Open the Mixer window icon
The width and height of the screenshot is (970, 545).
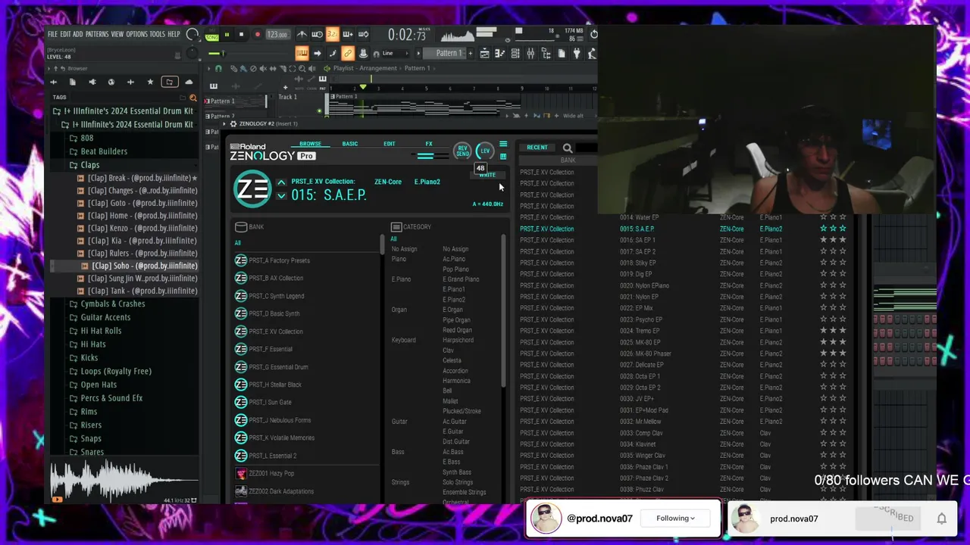pos(530,53)
